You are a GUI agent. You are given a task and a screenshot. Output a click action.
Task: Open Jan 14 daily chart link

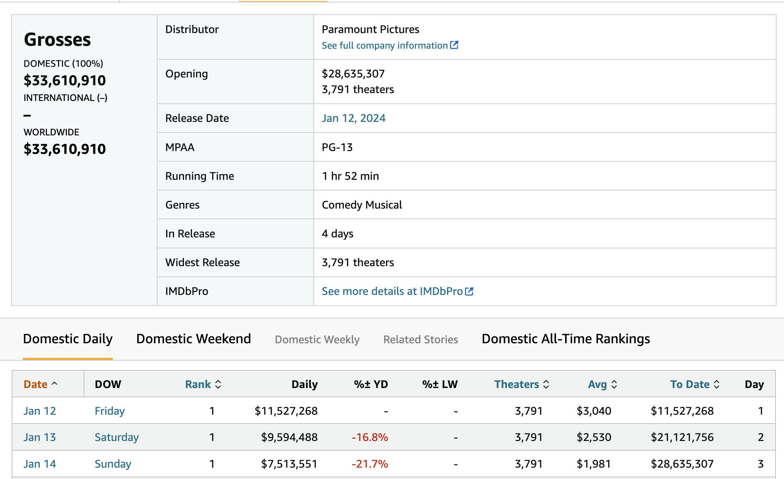(x=40, y=464)
